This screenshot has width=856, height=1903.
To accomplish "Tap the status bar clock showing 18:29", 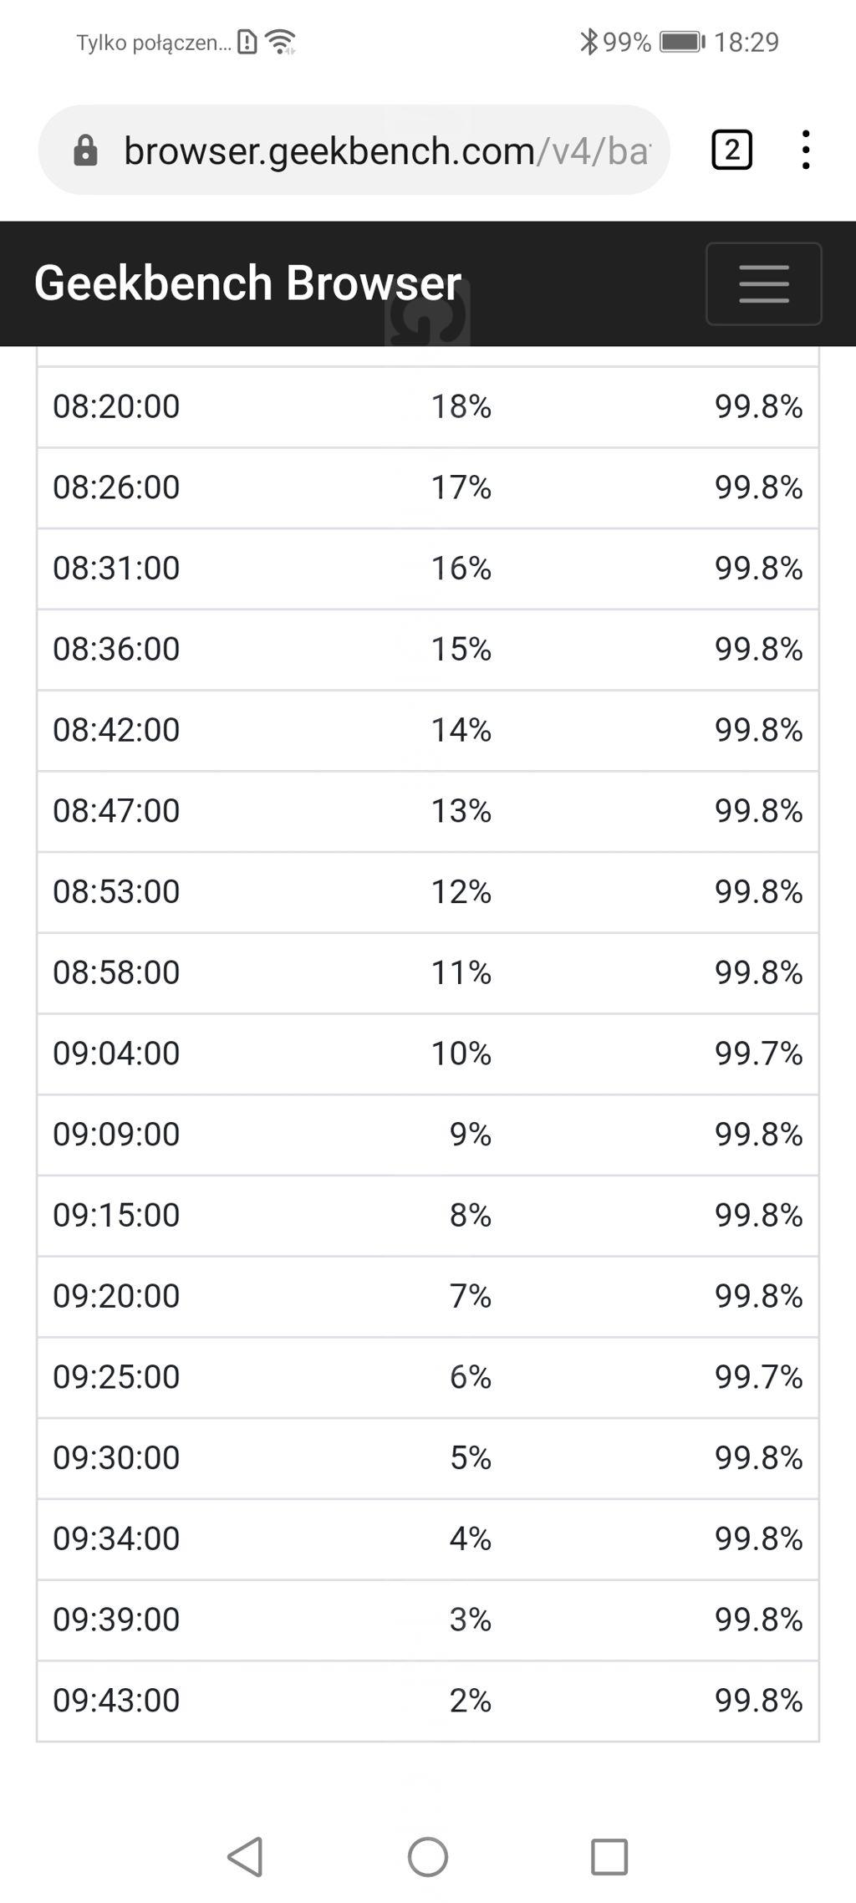I will click(x=746, y=41).
